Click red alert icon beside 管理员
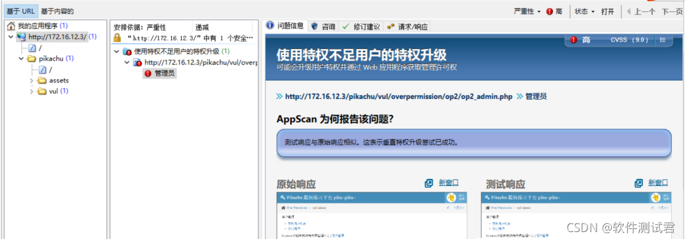The width and height of the screenshot is (685, 239). 148,74
